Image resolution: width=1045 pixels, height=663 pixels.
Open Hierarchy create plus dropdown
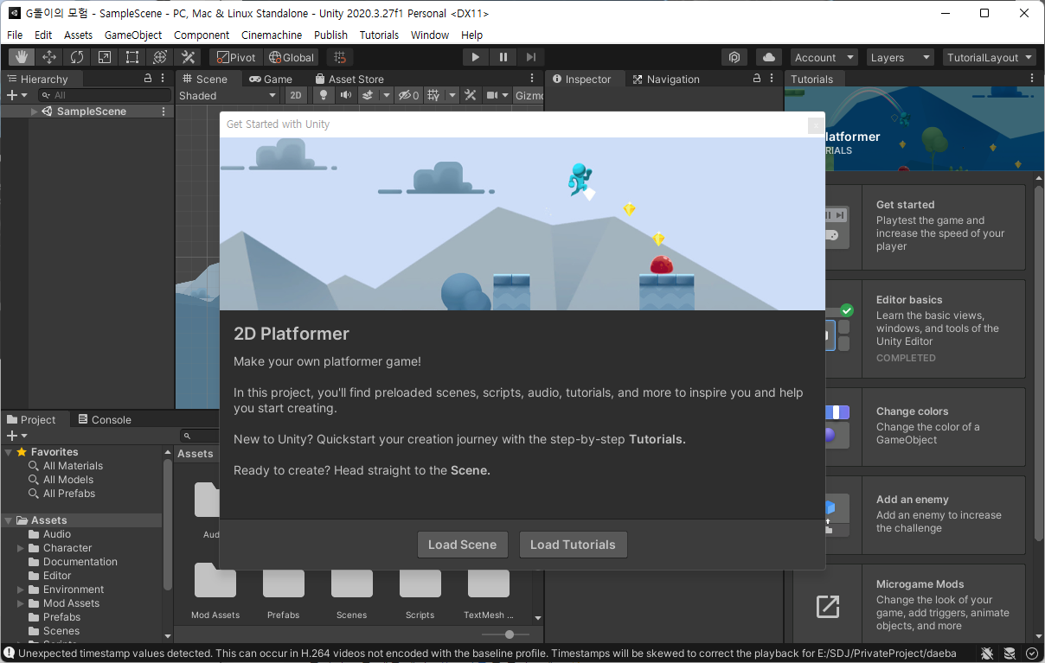click(16, 95)
